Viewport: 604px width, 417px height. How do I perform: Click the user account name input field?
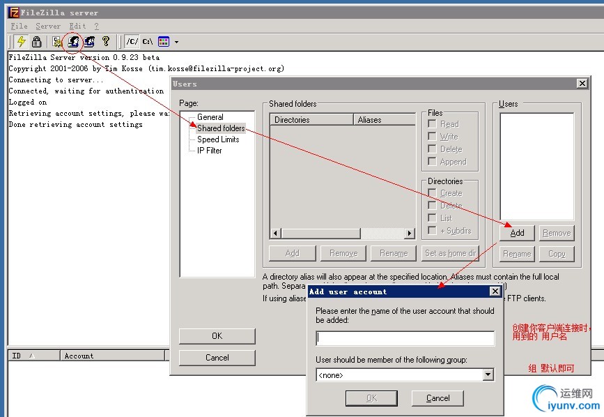(405, 338)
